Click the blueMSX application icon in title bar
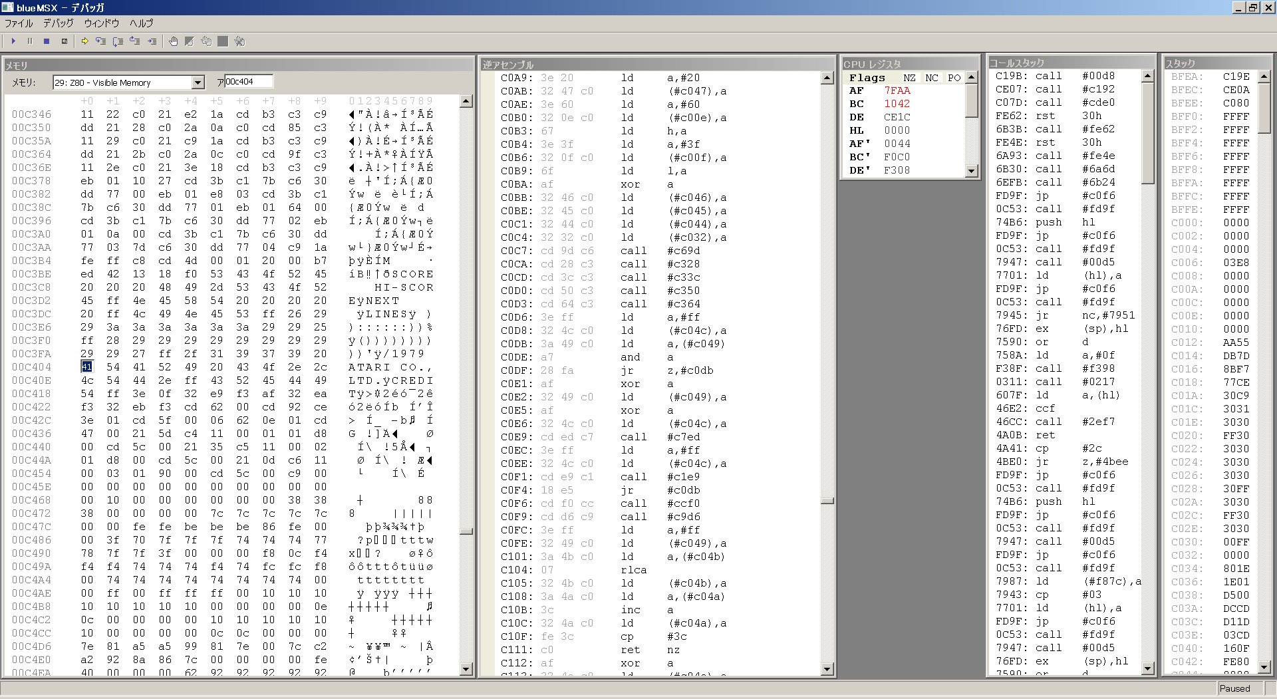 click(7, 7)
